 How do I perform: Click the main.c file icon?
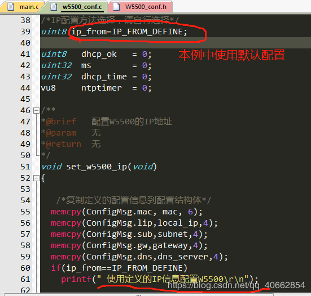[11, 7]
